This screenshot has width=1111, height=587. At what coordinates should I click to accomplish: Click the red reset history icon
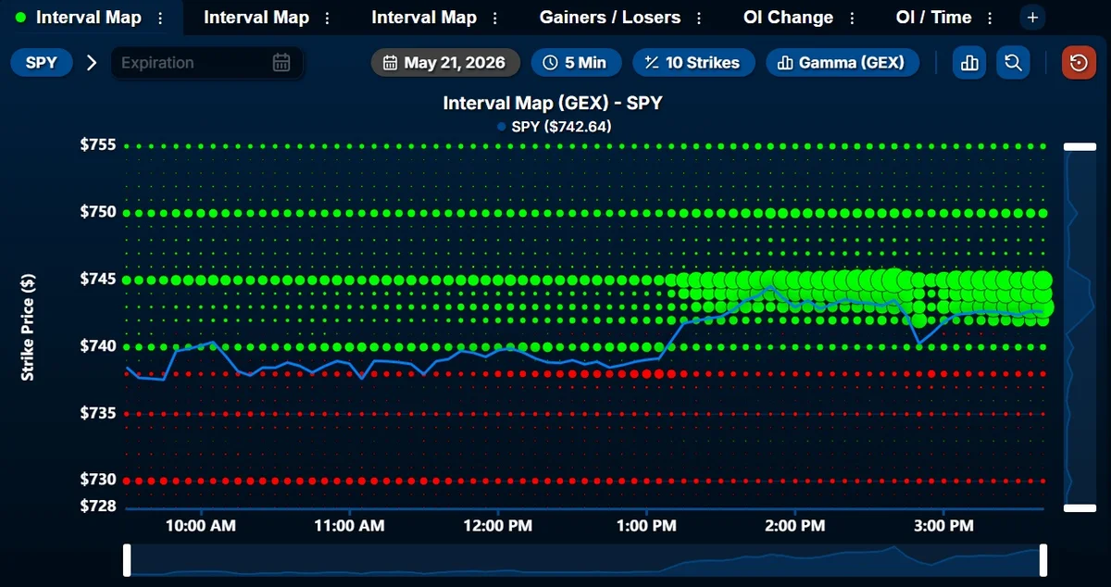pos(1079,63)
